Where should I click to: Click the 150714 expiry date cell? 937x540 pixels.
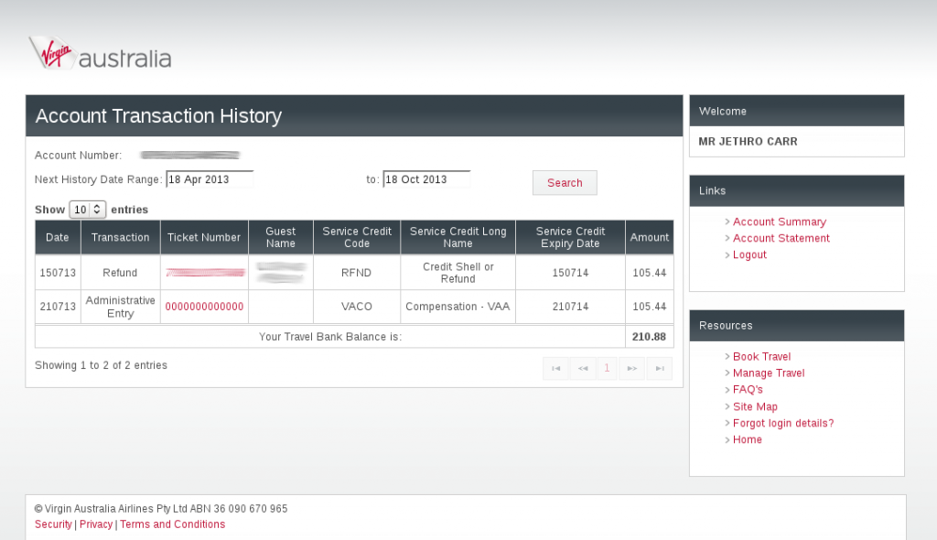[x=570, y=273]
